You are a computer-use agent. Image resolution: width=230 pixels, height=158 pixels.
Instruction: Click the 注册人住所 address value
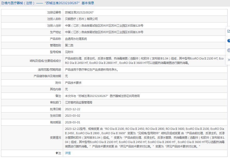[x=104, y=26]
